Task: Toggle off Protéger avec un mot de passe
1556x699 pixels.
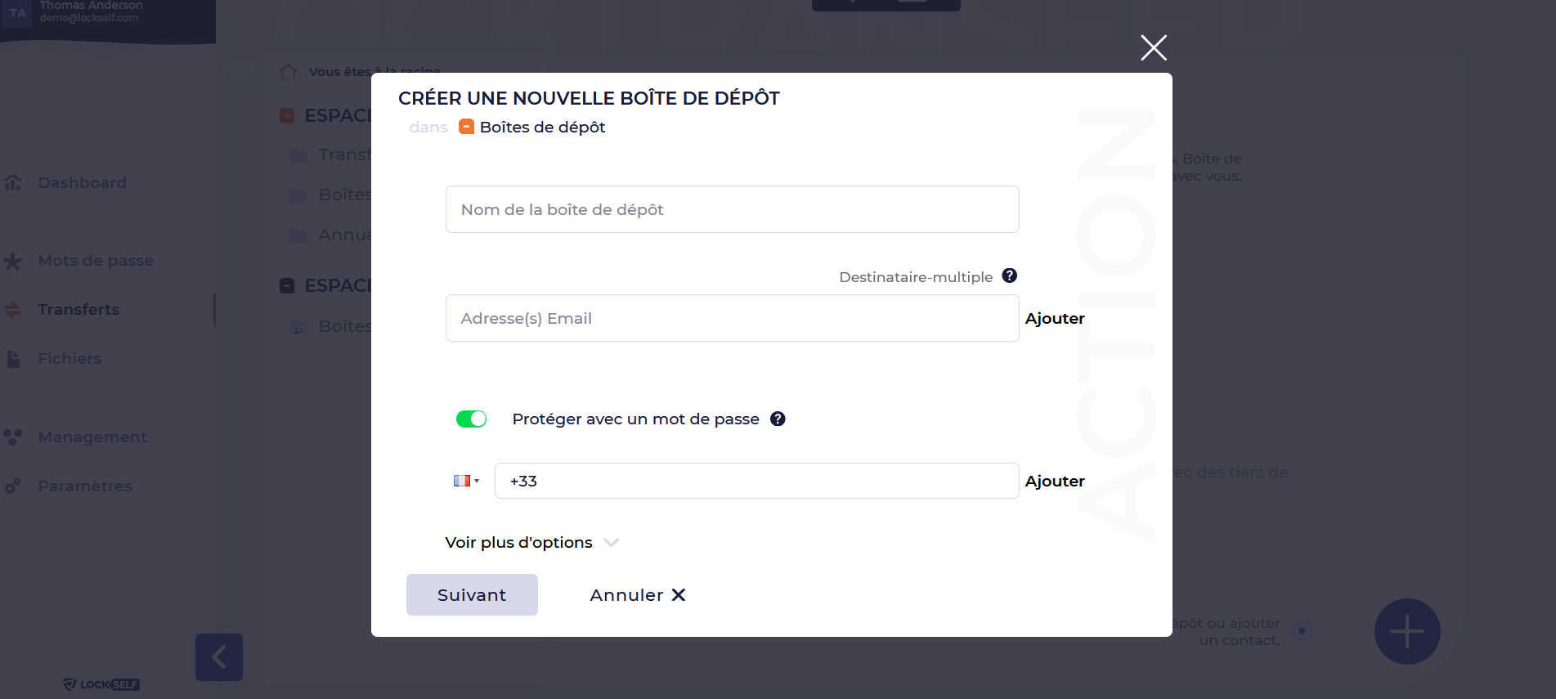Action: tap(471, 419)
